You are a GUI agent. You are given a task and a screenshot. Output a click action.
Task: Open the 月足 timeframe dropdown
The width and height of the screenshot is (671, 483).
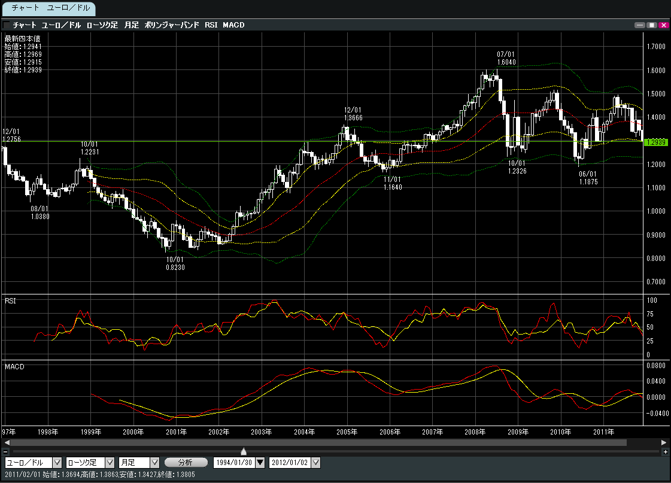pyautogui.click(x=154, y=463)
